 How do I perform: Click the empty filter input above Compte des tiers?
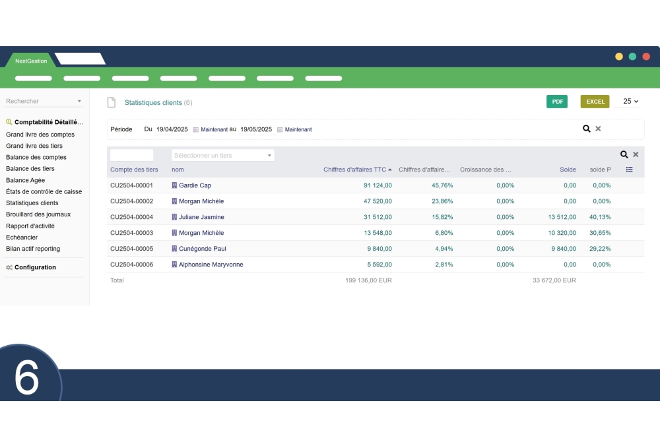pos(131,154)
